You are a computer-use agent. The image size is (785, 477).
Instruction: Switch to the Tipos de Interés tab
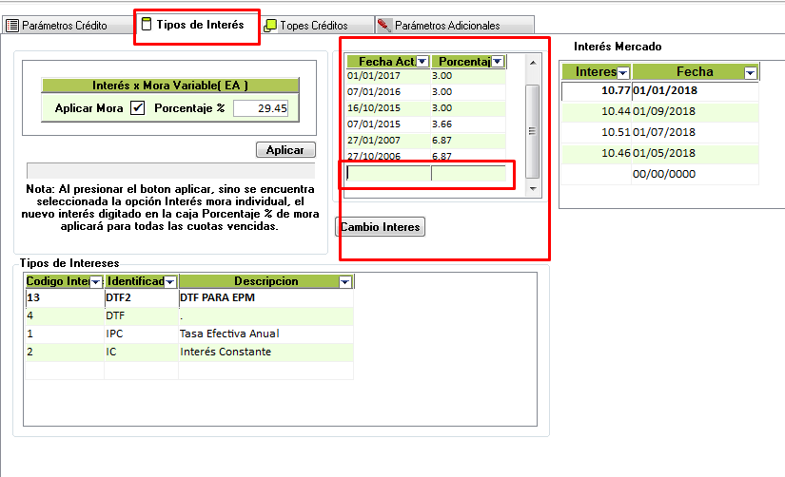point(198,25)
